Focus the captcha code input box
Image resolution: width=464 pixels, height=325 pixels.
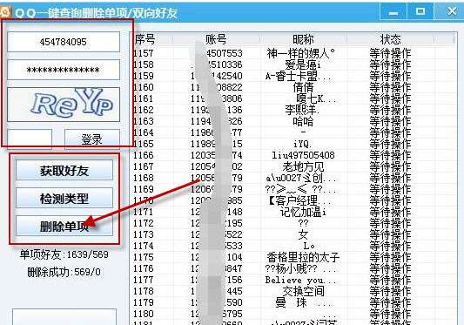(x=30, y=139)
